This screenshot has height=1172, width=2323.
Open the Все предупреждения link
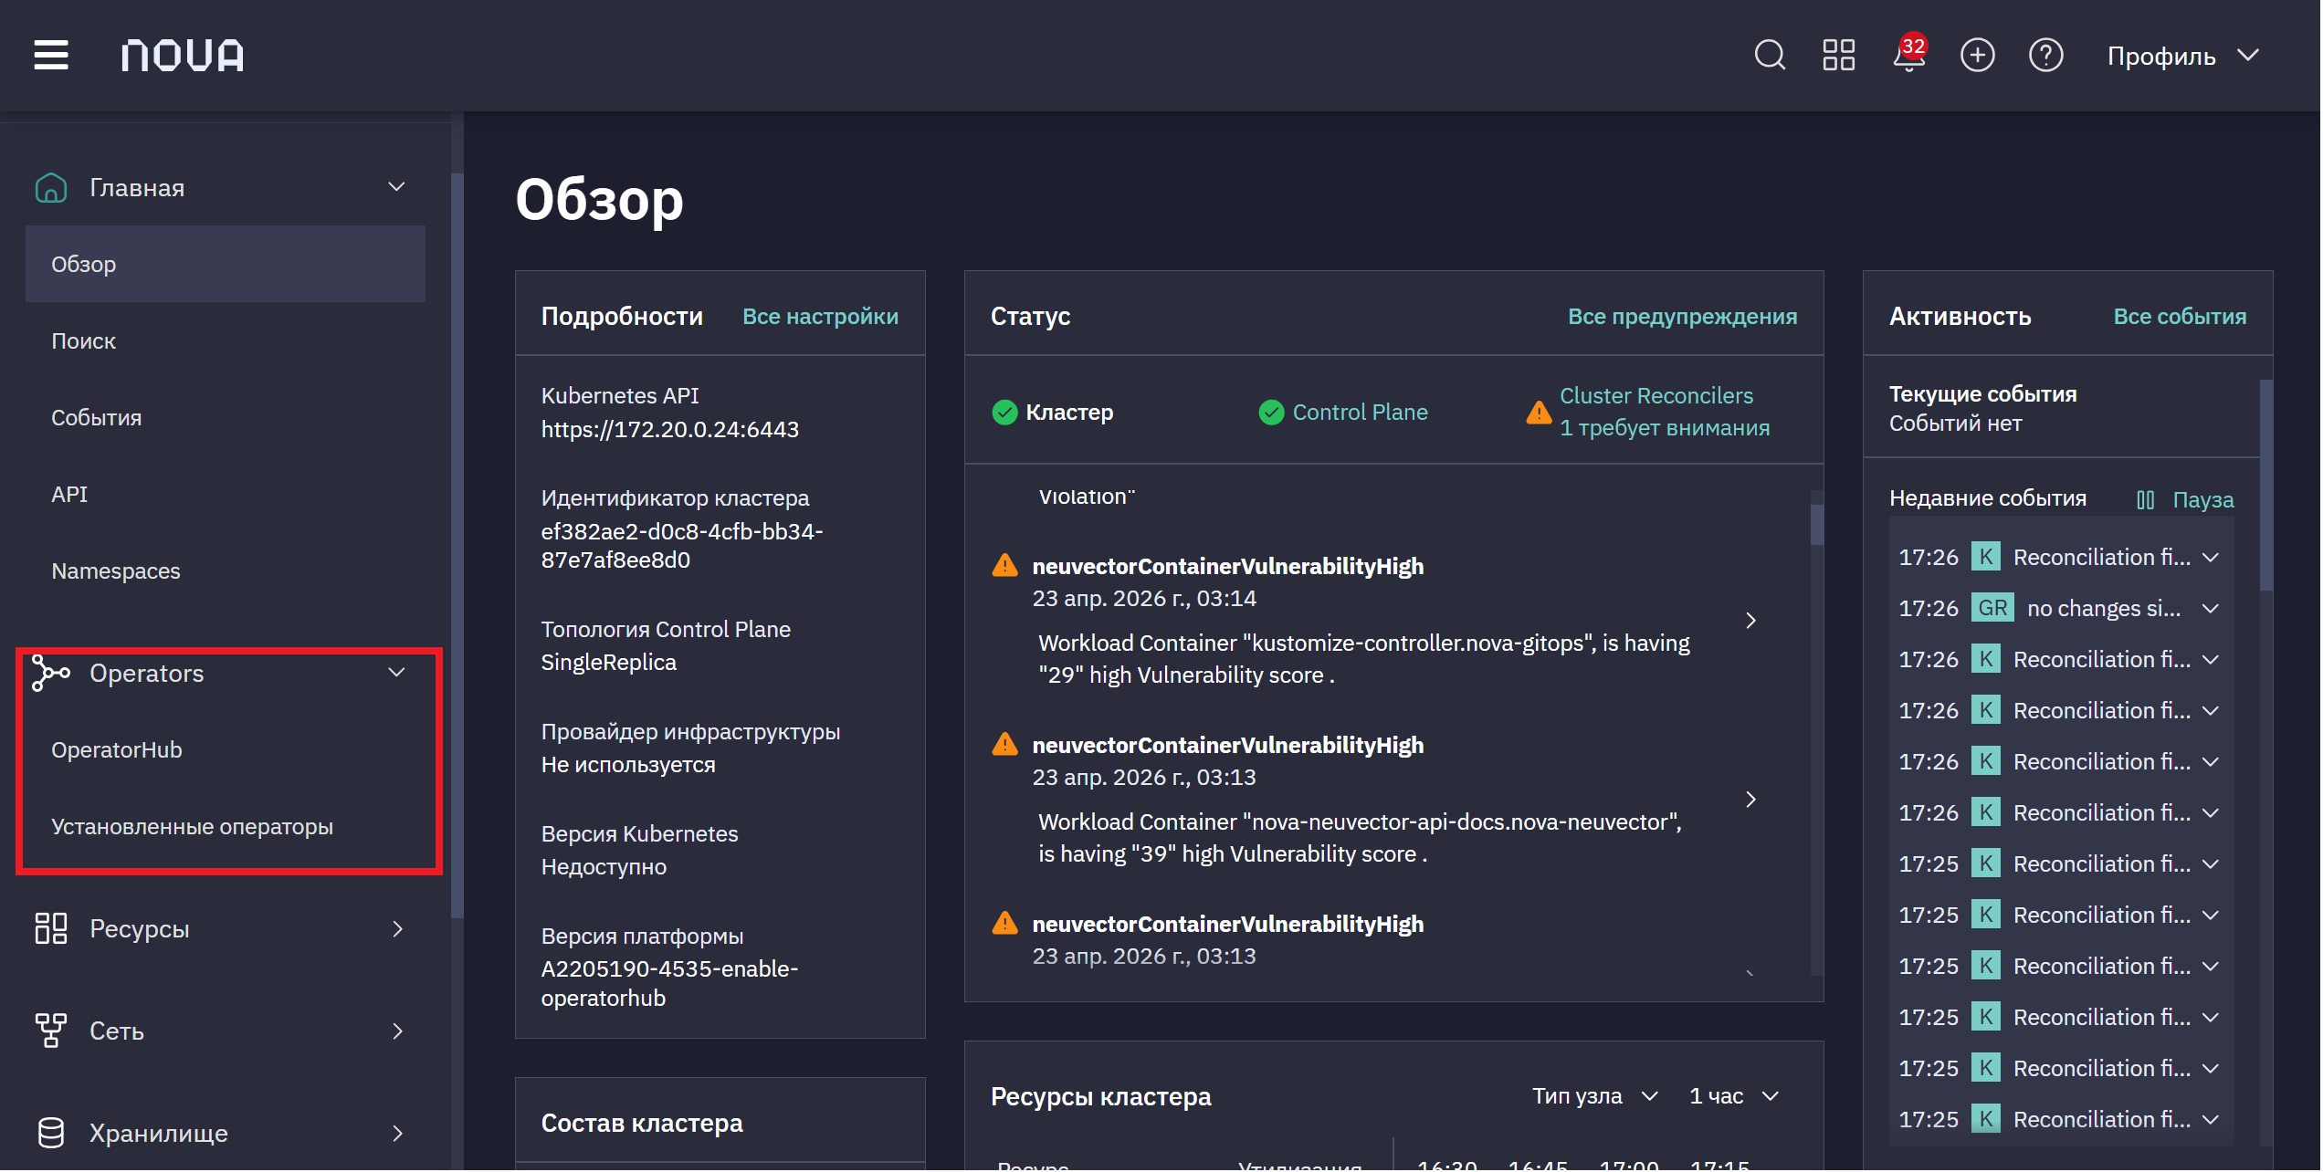pyautogui.click(x=1682, y=317)
